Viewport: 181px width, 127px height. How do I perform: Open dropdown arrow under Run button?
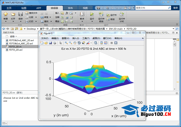(92, 22)
